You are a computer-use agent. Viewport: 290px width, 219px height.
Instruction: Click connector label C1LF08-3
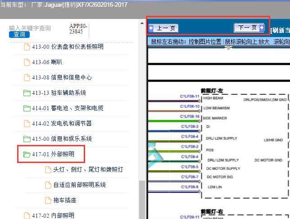click(190, 126)
